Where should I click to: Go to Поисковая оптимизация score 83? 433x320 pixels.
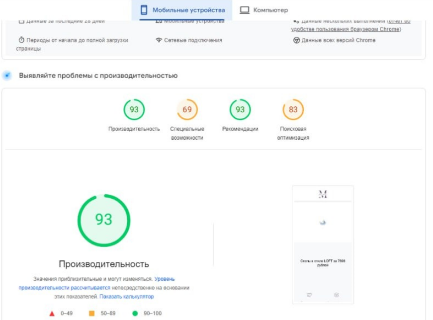click(293, 110)
